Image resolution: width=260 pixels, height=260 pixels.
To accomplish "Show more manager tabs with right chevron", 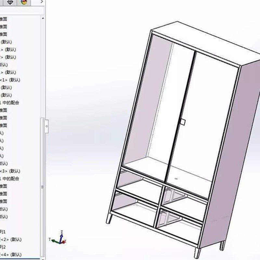I will pos(42,2).
